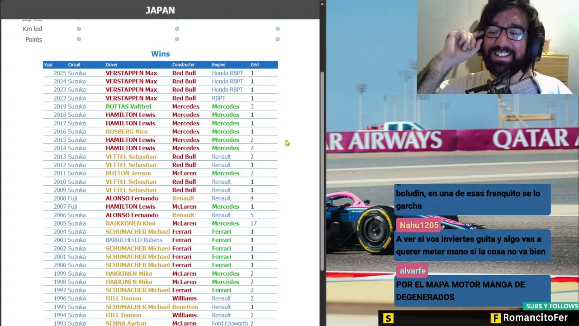Click the RomancitoFer name label
The width and height of the screenshot is (579, 326).
pyautogui.click(x=536, y=318)
